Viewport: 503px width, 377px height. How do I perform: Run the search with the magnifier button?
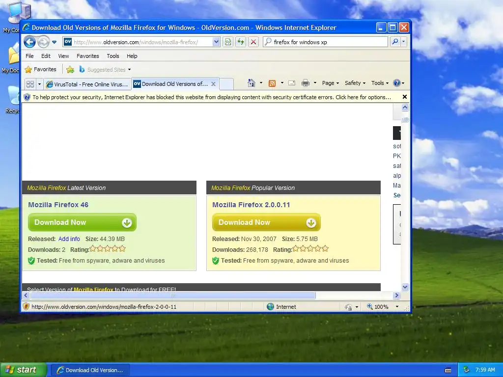point(395,42)
